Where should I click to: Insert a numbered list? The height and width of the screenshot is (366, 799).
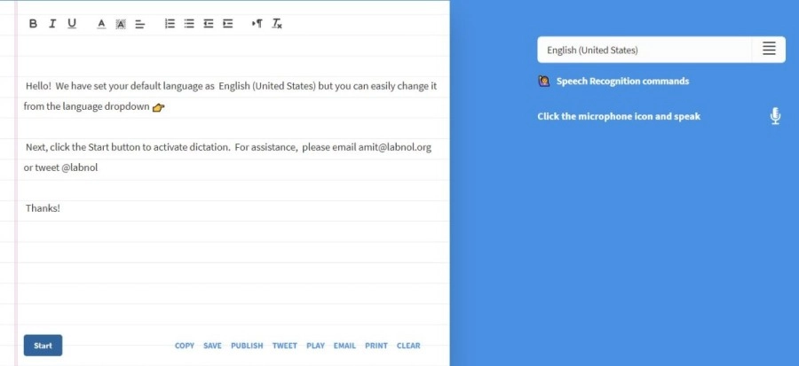170,23
